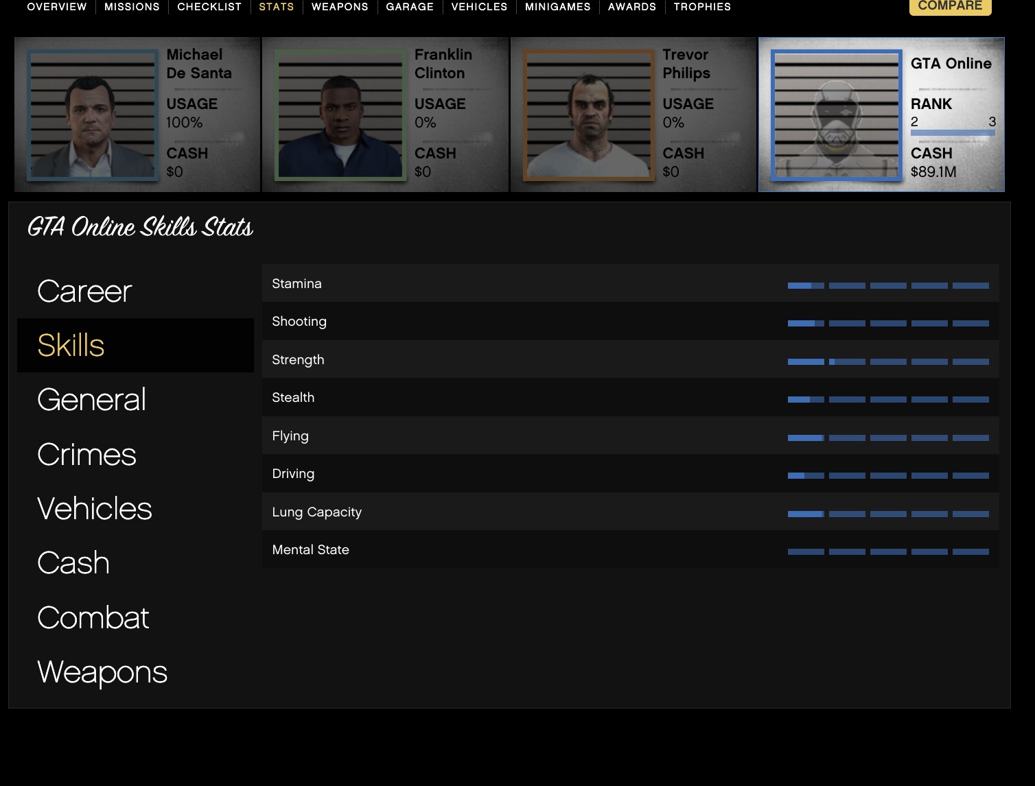Select the Skills stats category
Image resolution: width=1035 pixels, height=786 pixels.
coord(135,345)
